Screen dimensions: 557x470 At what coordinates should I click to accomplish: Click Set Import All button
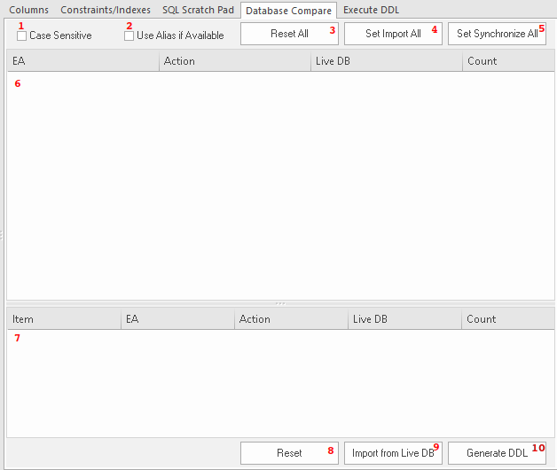coord(393,34)
